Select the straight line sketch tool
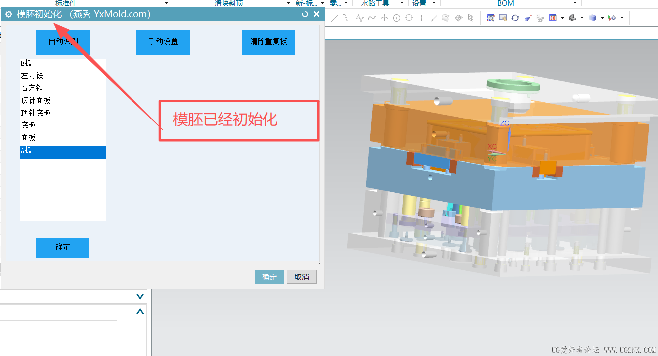This screenshot has width=658, height=356. coord(334,18)
